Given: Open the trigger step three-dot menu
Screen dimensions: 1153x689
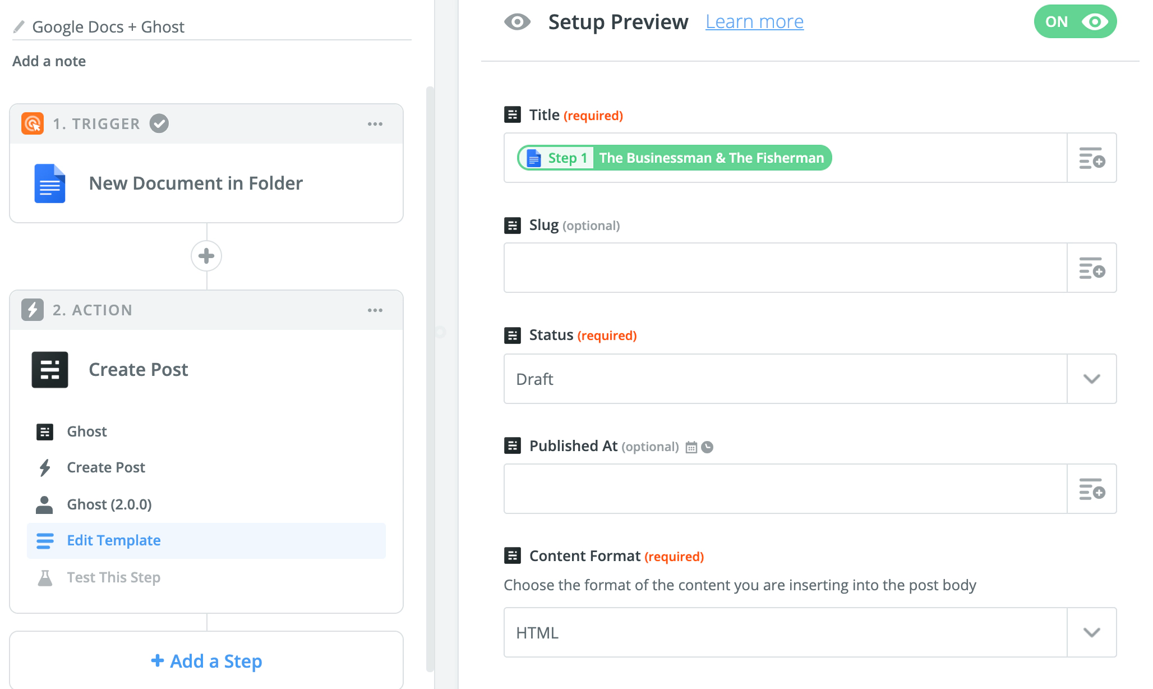Looking at the screenshot, I should coord(375,124).
